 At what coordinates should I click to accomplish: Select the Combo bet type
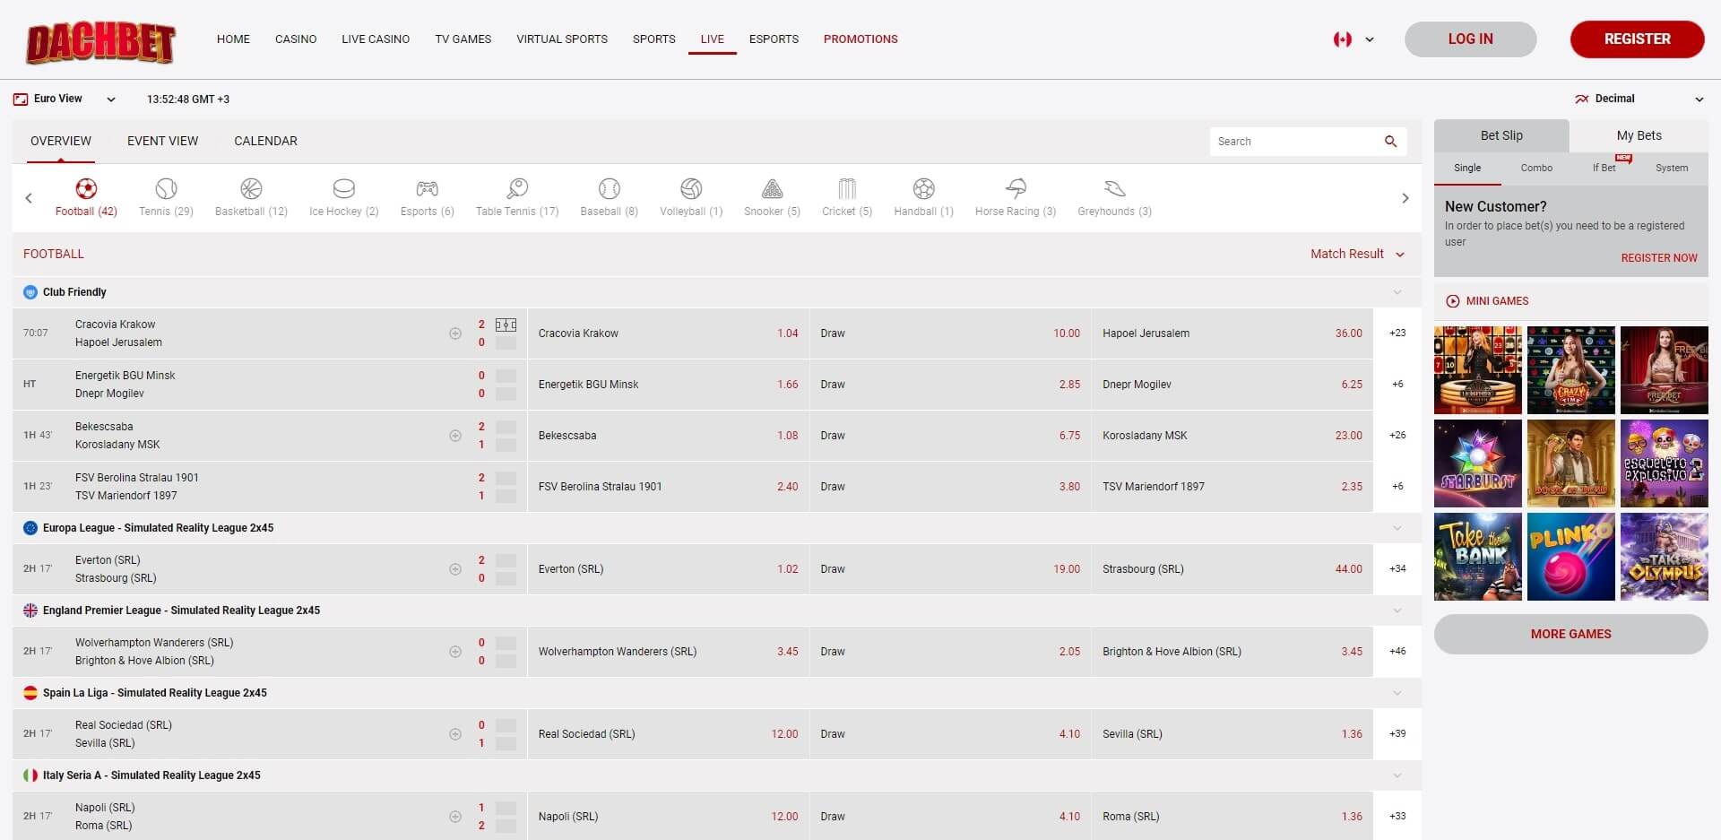coord(1535,169)
